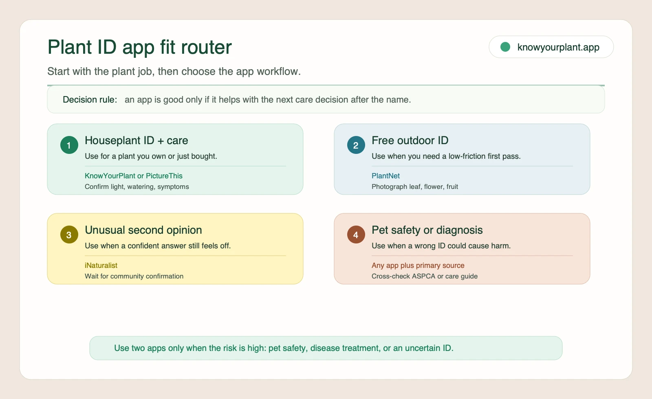This screenshot has width=652, height=399.
Task: Click subtitle 'Start with the plant job'
Action: 174,71
